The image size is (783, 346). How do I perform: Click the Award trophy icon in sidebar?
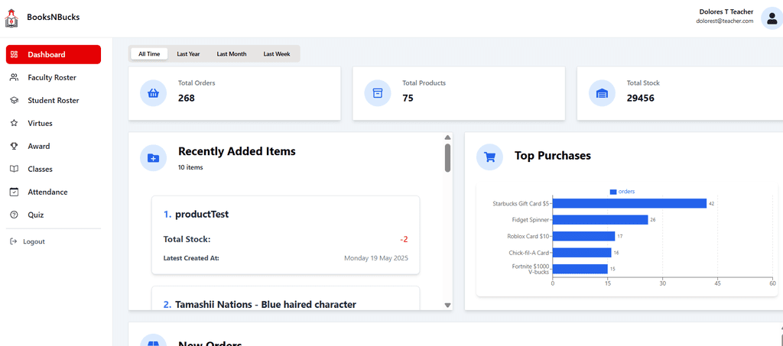(14, 146)
